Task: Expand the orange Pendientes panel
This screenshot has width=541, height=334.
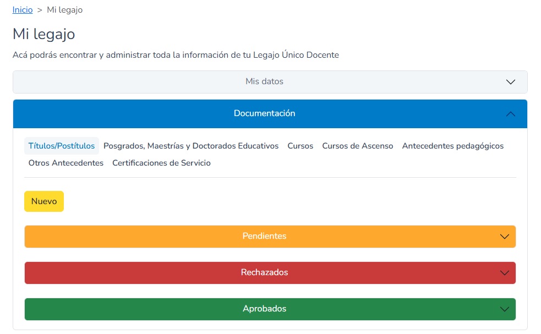Action: coord(264,236)
